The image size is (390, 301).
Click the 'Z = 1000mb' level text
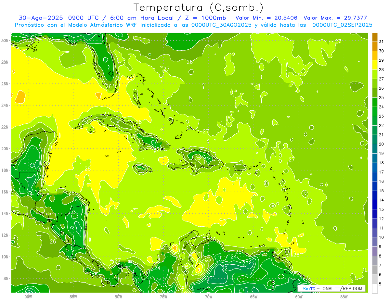pyautogui.click(x=205, y=18)
